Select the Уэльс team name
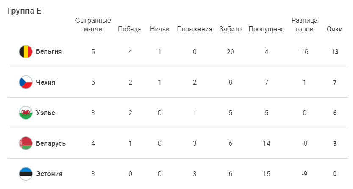Viewport: 353px width, 189px height. (45, 113)
